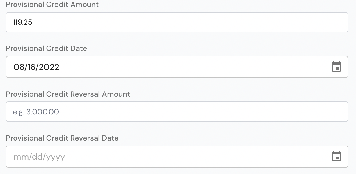Click the e.g. 3,000.00 placeholder text
Image resolution: width=356 pixels, height=174 pixels.
tap(36, 112)
